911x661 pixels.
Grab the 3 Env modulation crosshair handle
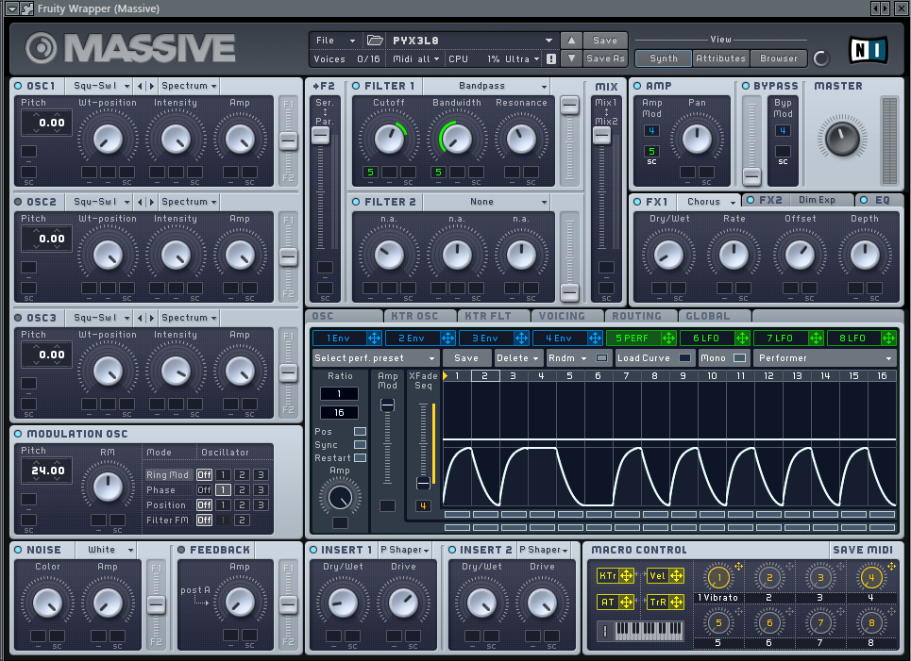click(x=521, y=338)
